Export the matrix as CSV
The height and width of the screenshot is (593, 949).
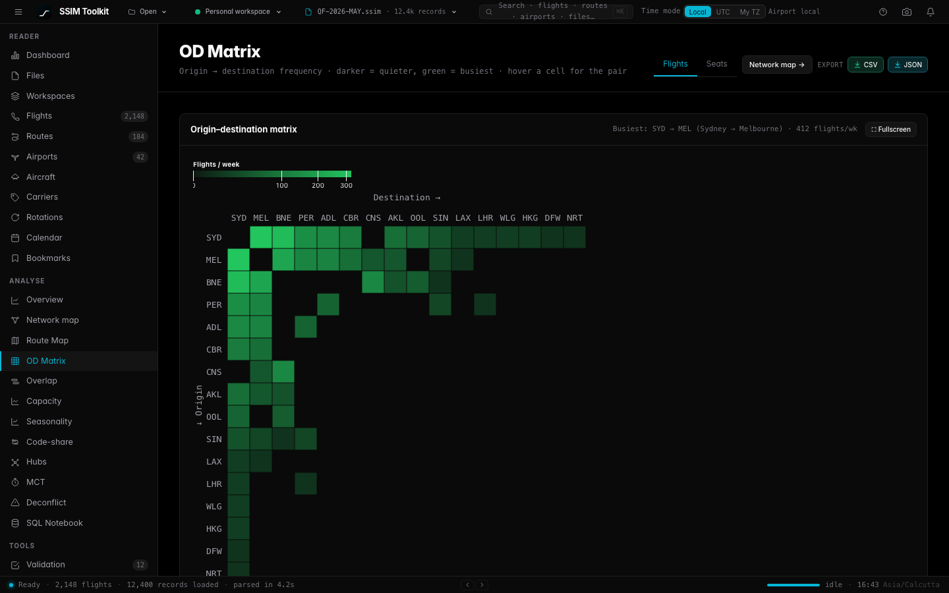click(x=865, y=65)
